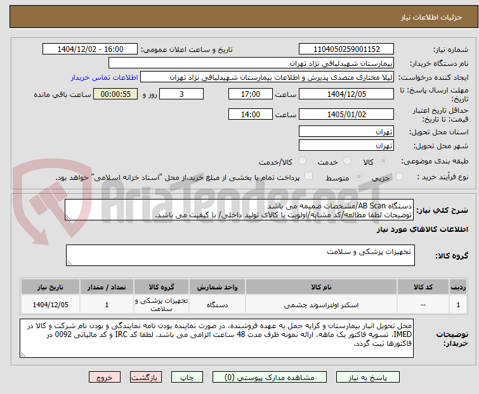This screenshot has width=479, height=394.
Task: Click the خروج exit button
Action: (105, 378)
